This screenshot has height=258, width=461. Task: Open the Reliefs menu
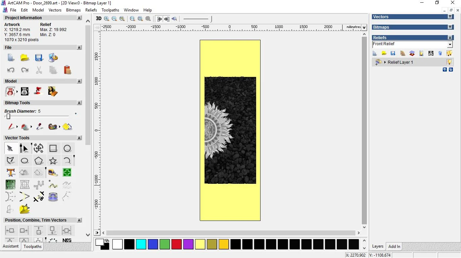(x=91, y=10)
